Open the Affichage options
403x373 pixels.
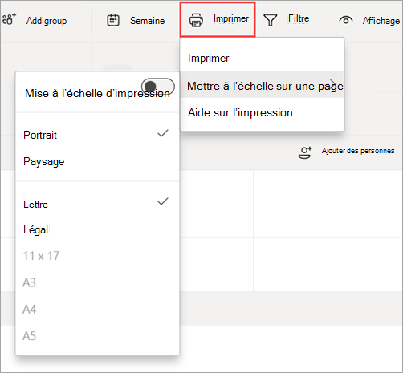click(x=369, y=20)
